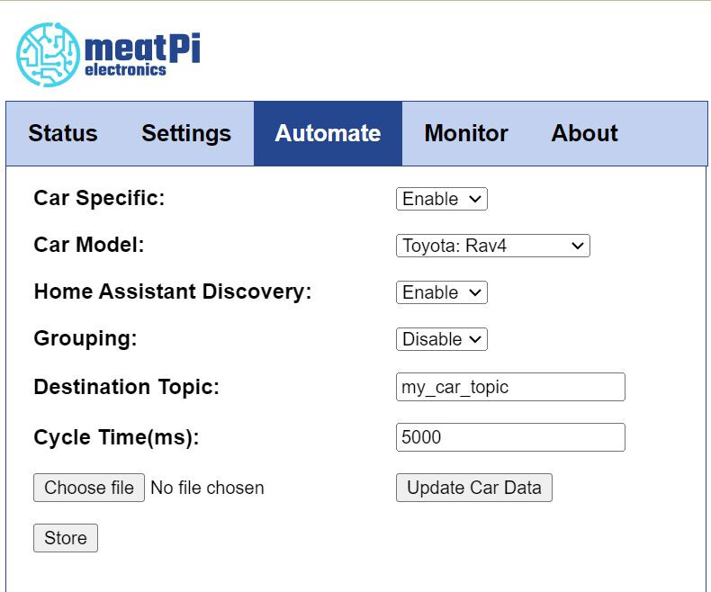The image size is (711, 592).
Task: Go to the Monitor tab
Action: coord(466,133)
